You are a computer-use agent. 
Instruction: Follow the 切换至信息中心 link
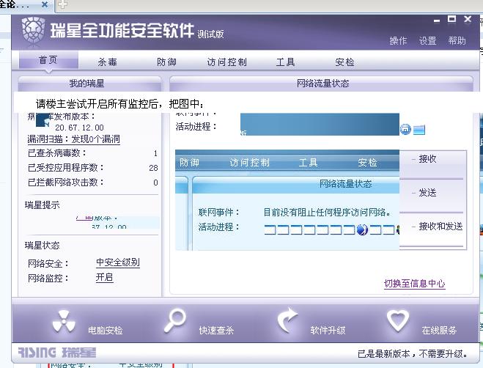pyautogui.click(x=414, y=284)
